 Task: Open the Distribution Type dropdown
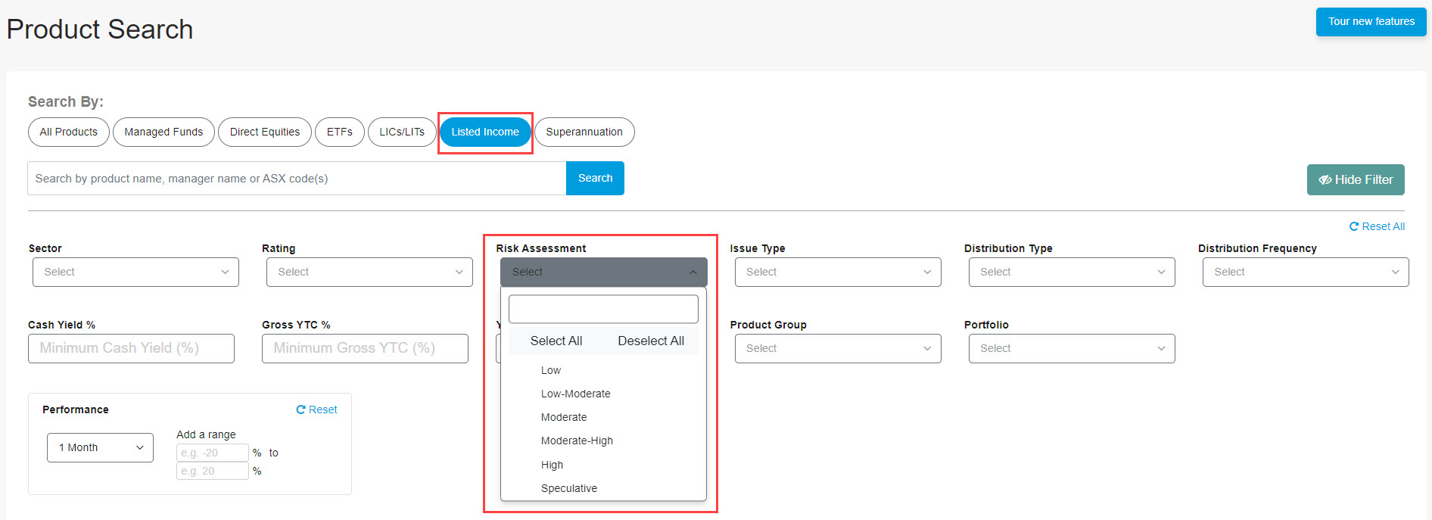[1072, 272]
